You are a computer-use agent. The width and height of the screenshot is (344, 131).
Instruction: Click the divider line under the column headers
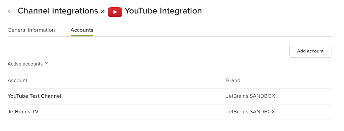169,89
